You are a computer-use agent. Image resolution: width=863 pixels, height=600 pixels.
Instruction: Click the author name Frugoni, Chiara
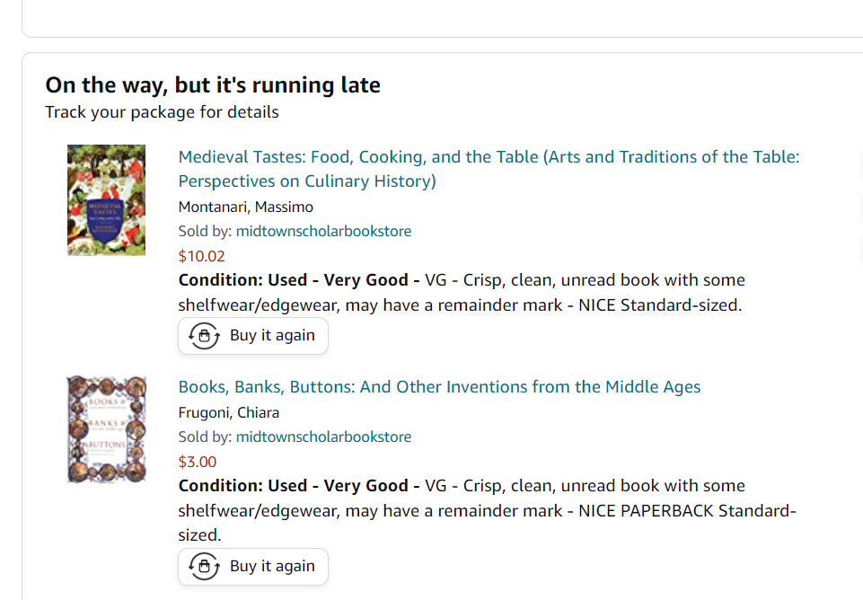pyautogui.click(x=228, y=412)
